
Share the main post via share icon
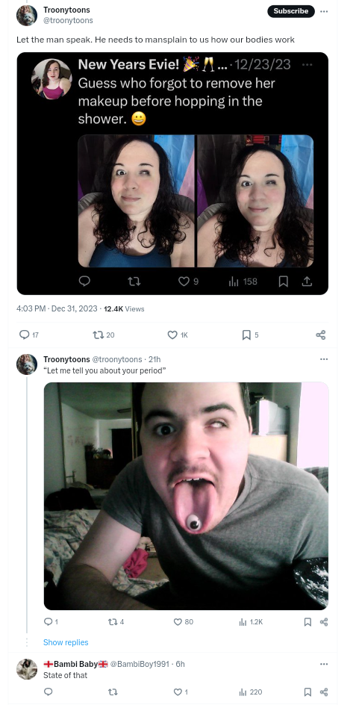tap(320, 335)
